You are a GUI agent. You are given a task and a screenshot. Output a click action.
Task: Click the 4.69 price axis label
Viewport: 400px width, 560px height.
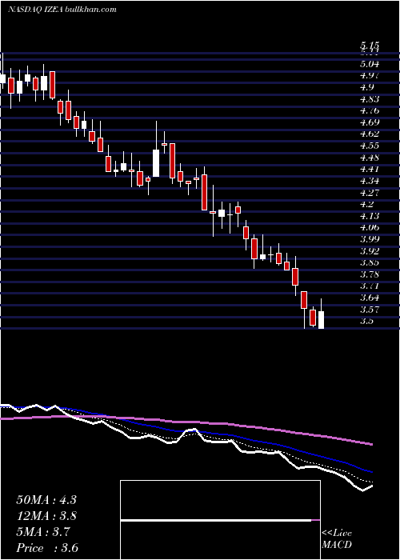point(370,122)
